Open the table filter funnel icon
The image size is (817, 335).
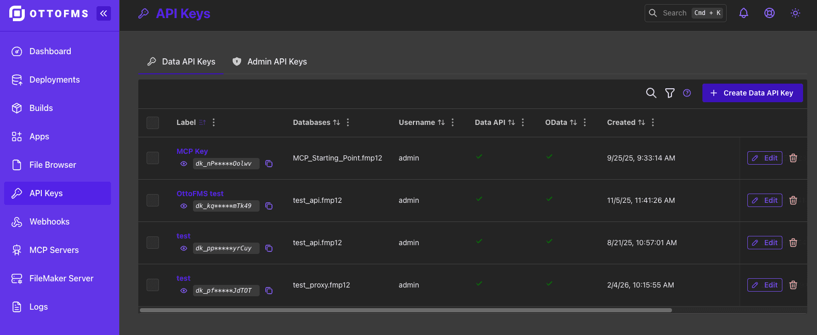(x=670, y=93)
